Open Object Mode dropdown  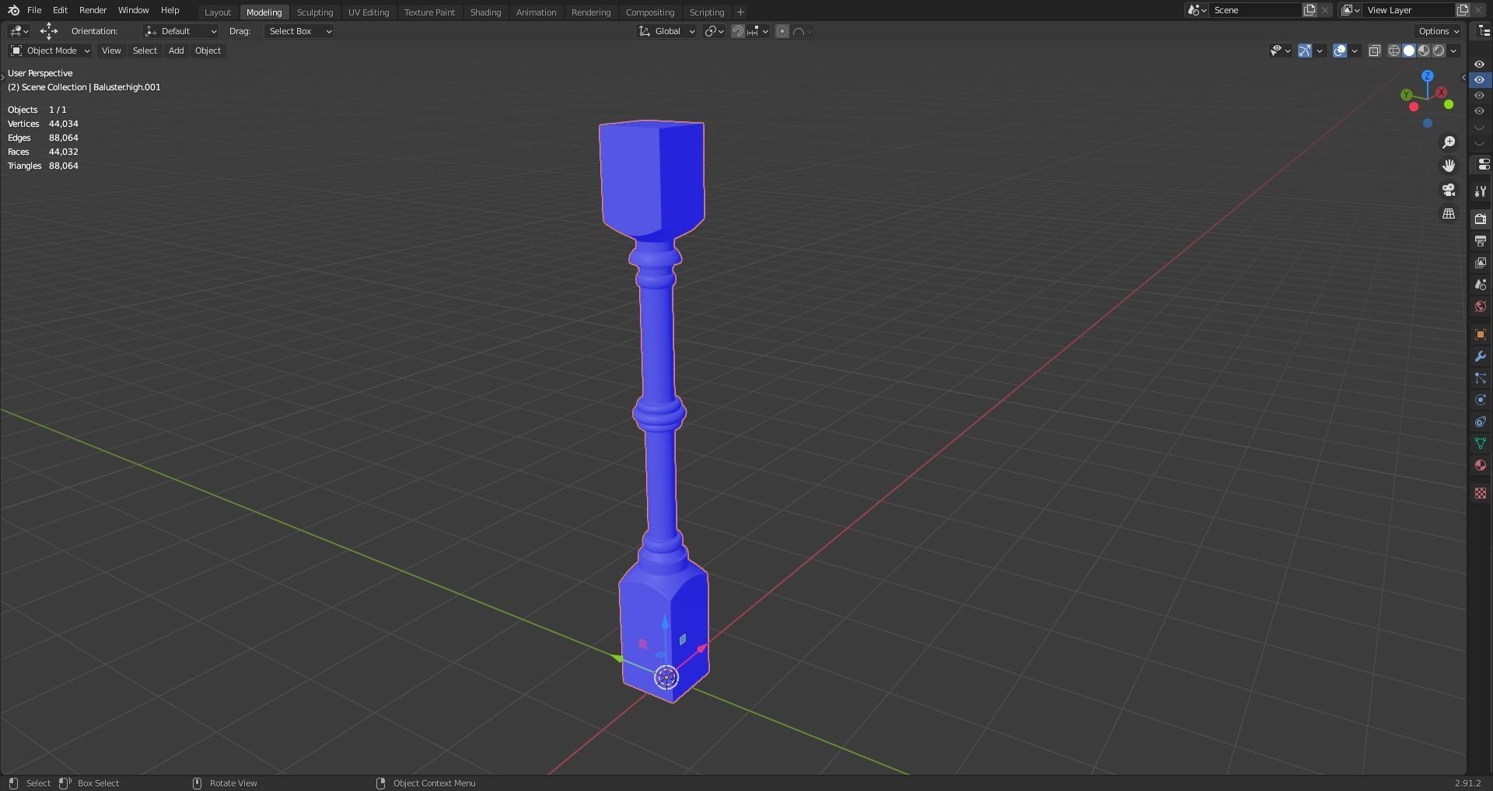pos(51,51)
